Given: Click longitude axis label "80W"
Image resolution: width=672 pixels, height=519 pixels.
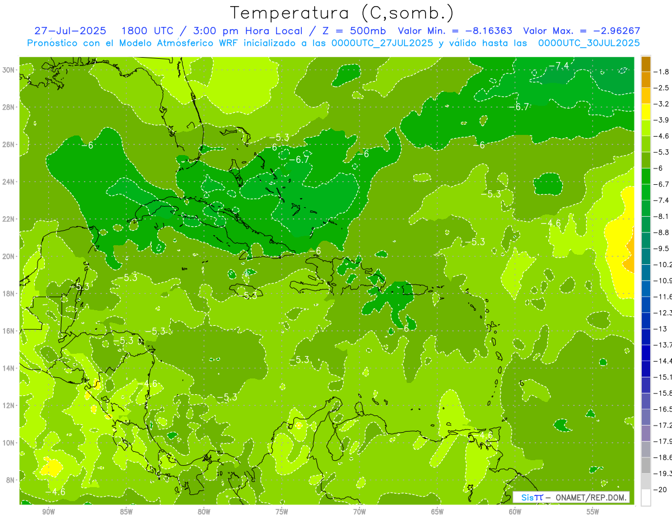Looking at the screenshot, I should tap(204, 512).
